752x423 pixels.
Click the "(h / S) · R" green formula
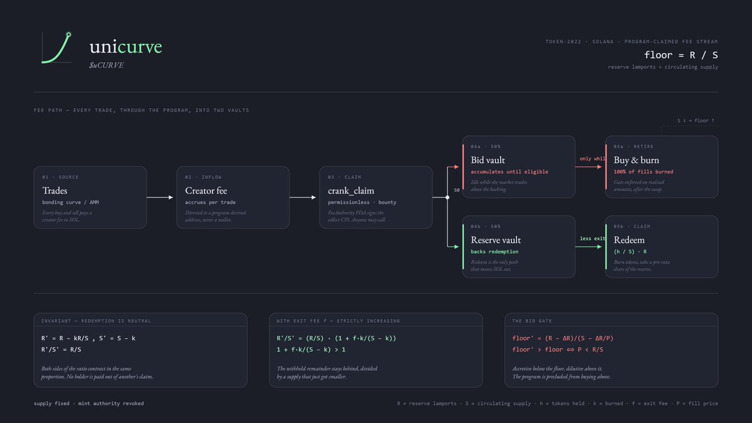[631, 252]
